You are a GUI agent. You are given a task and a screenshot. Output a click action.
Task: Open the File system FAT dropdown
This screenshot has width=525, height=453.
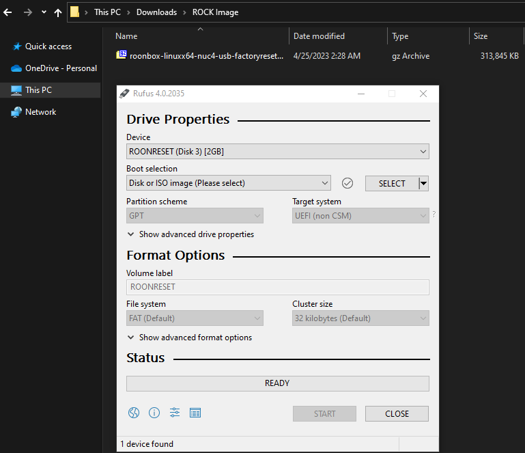[x=195, y=318]
